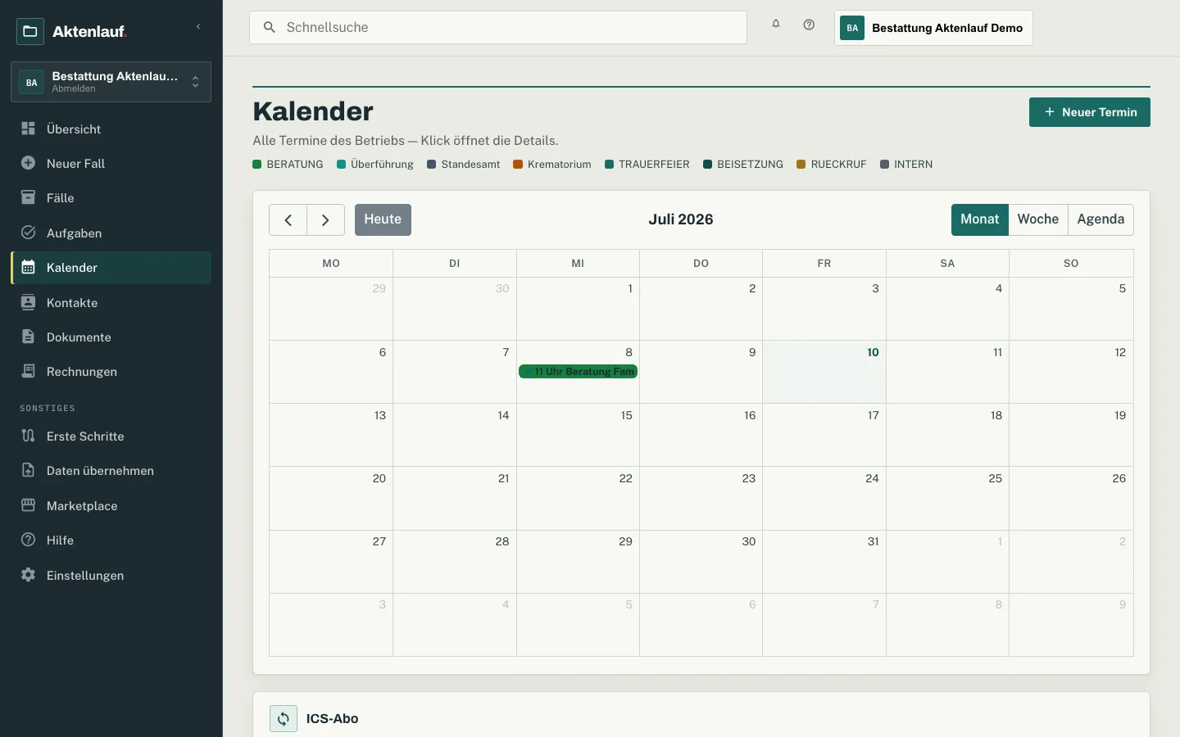1180x737 pixels.
Task: Open the Bestattung Aktenlauf Demo account button
Action: 933,28
